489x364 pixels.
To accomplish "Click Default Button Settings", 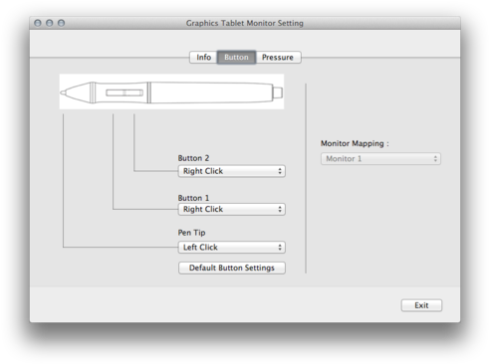I will (232, 268).
